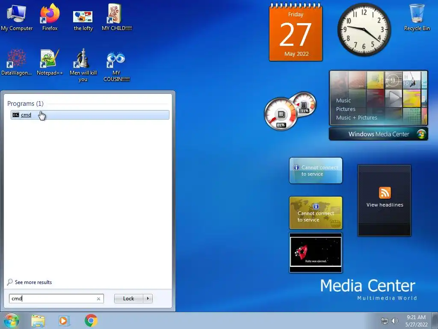Click the Show desktop strip at taskbar end
Screen dimensions: 438x329
click(435, 320)
